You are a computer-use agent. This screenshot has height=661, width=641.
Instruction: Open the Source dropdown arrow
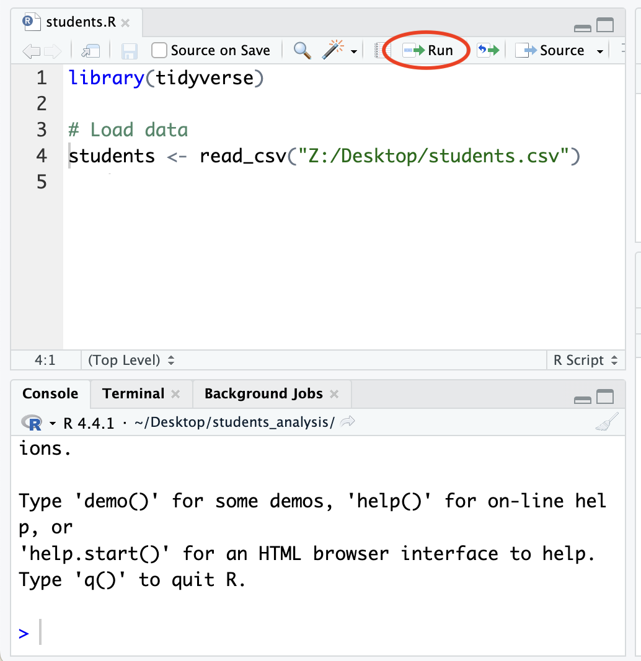click(x=599, y=51)
